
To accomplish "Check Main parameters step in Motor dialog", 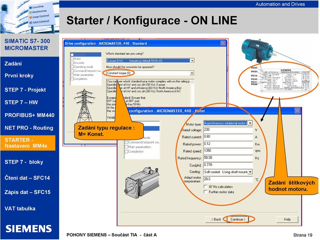I will pos(126,147).
